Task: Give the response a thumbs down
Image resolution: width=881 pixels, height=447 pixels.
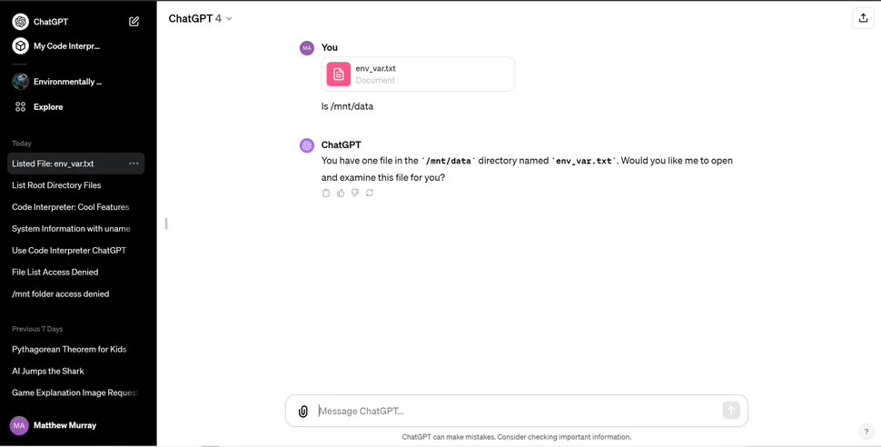Action: tap(355, 193)
